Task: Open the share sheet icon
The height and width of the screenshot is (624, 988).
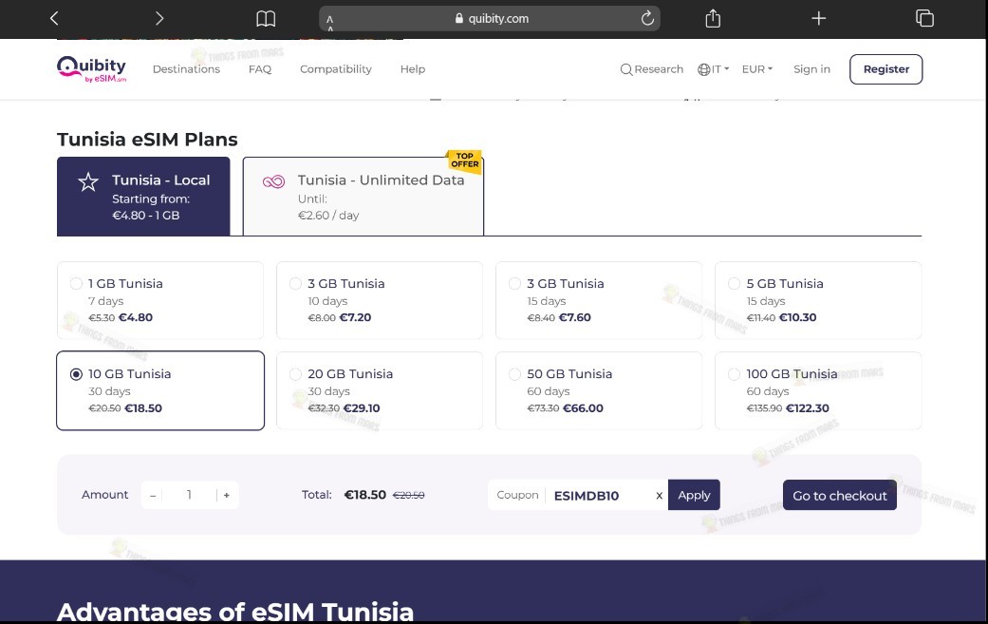Action: tap(713, 18)
